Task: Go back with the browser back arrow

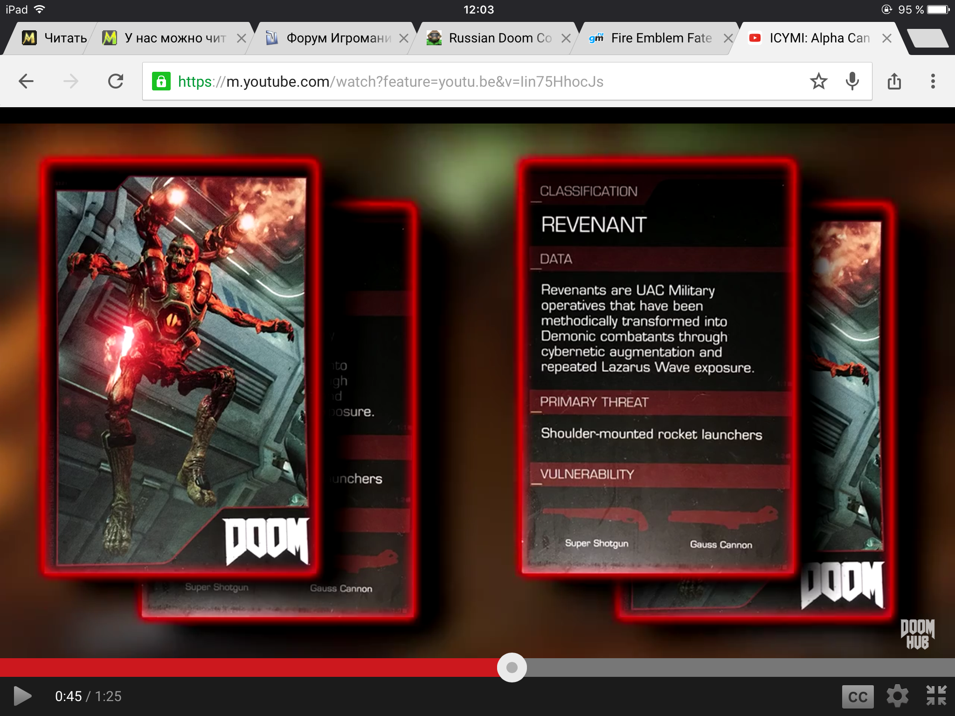Action: pos(26,82)
